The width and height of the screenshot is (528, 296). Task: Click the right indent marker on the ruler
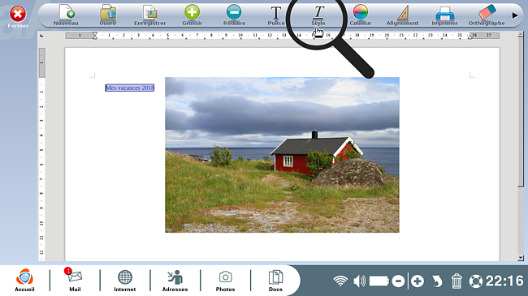[470, 36]
